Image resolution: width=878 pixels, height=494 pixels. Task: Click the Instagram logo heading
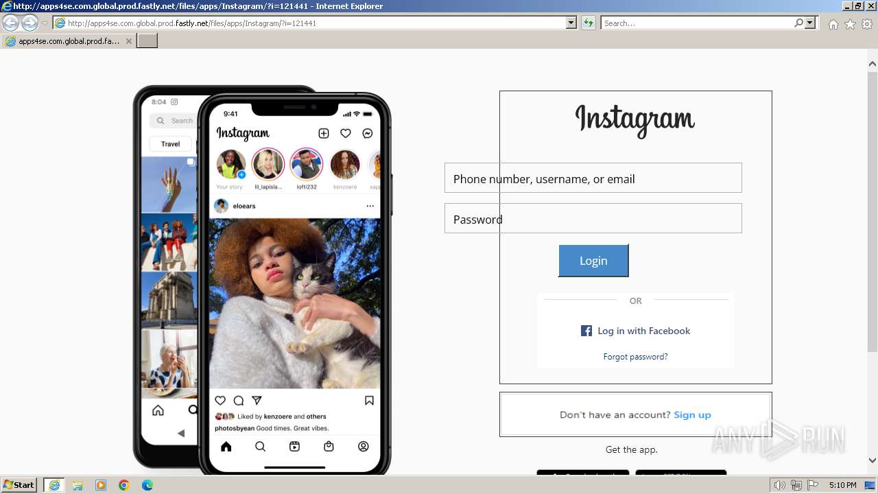tap(634, 121)
